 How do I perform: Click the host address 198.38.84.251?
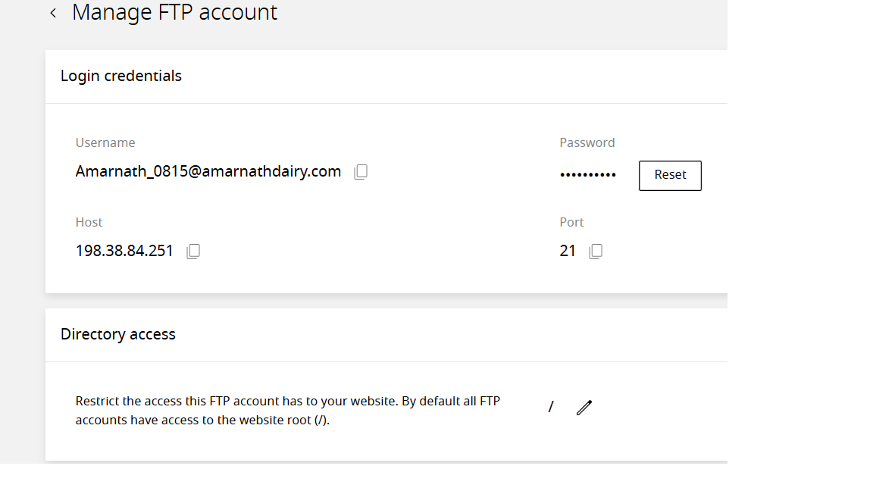pyautogui.click(x=124, y=251)
